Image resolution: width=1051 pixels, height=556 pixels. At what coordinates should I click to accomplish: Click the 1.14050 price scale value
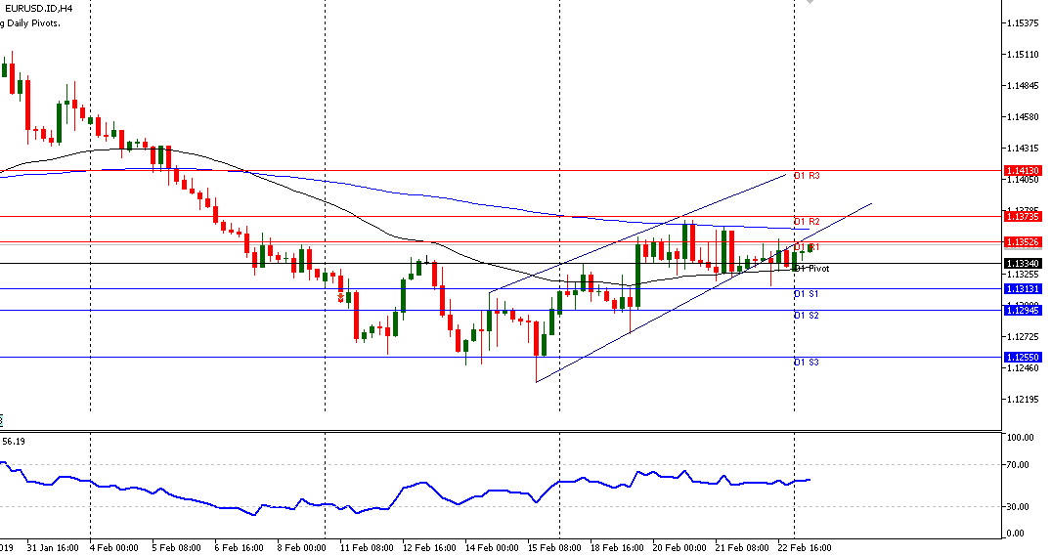[x=1023, y=180]
